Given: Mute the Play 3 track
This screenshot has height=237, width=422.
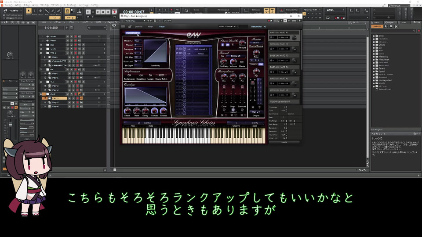Looking at the screenshot, I should click(70, 98).
